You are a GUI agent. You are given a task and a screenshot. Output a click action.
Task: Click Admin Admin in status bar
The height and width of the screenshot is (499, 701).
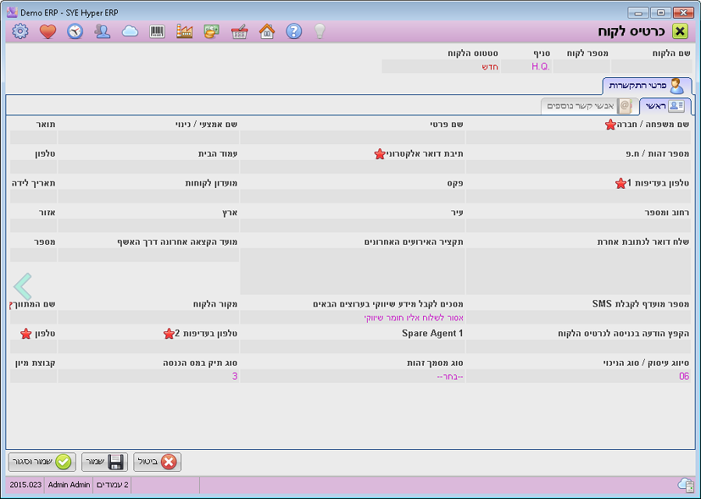point(69,485)
